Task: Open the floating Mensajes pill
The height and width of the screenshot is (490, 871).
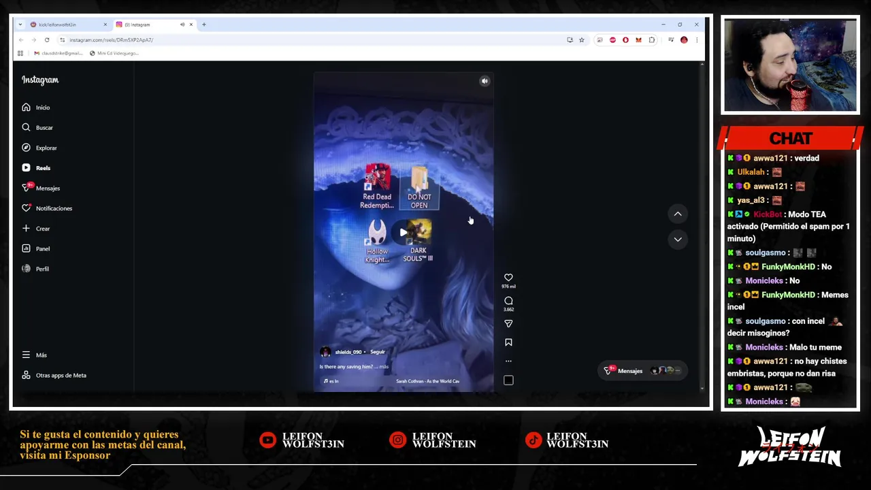Action: [x=642, y=371]
